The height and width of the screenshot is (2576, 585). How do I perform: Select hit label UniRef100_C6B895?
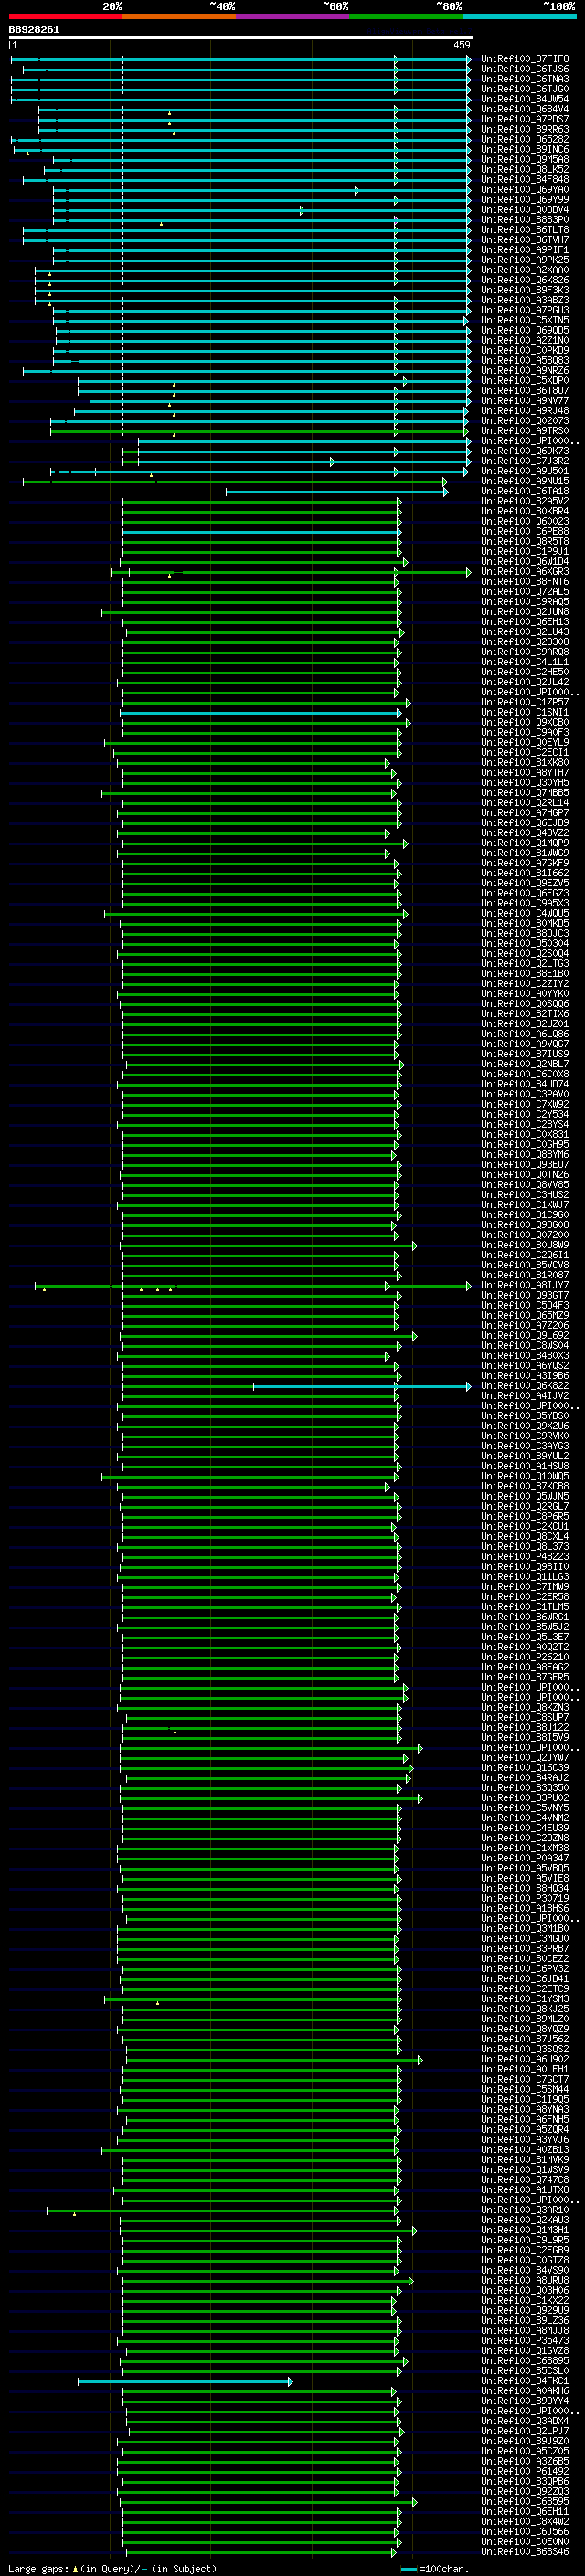tap(525, 2361)
